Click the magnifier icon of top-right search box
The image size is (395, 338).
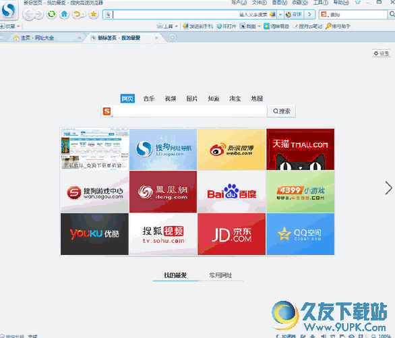392,15
